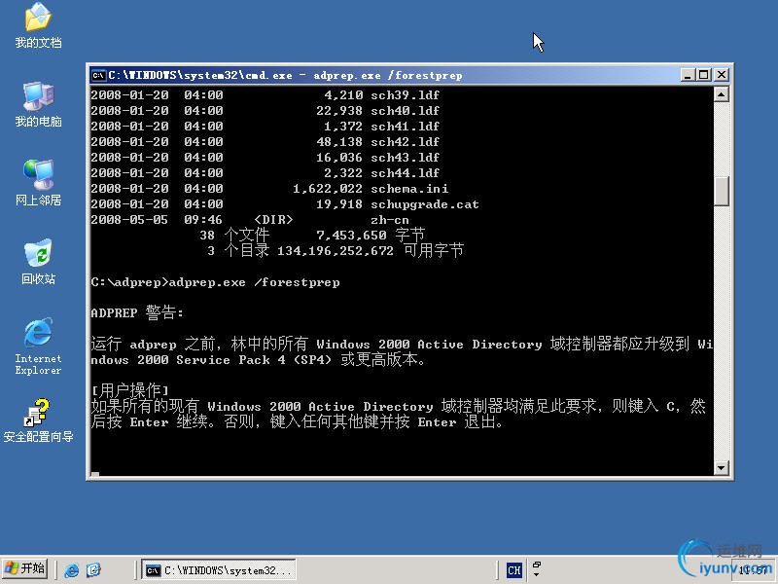Click the schema.ini file name
Screen dimensions: 778x584
(x=409, y=189)
